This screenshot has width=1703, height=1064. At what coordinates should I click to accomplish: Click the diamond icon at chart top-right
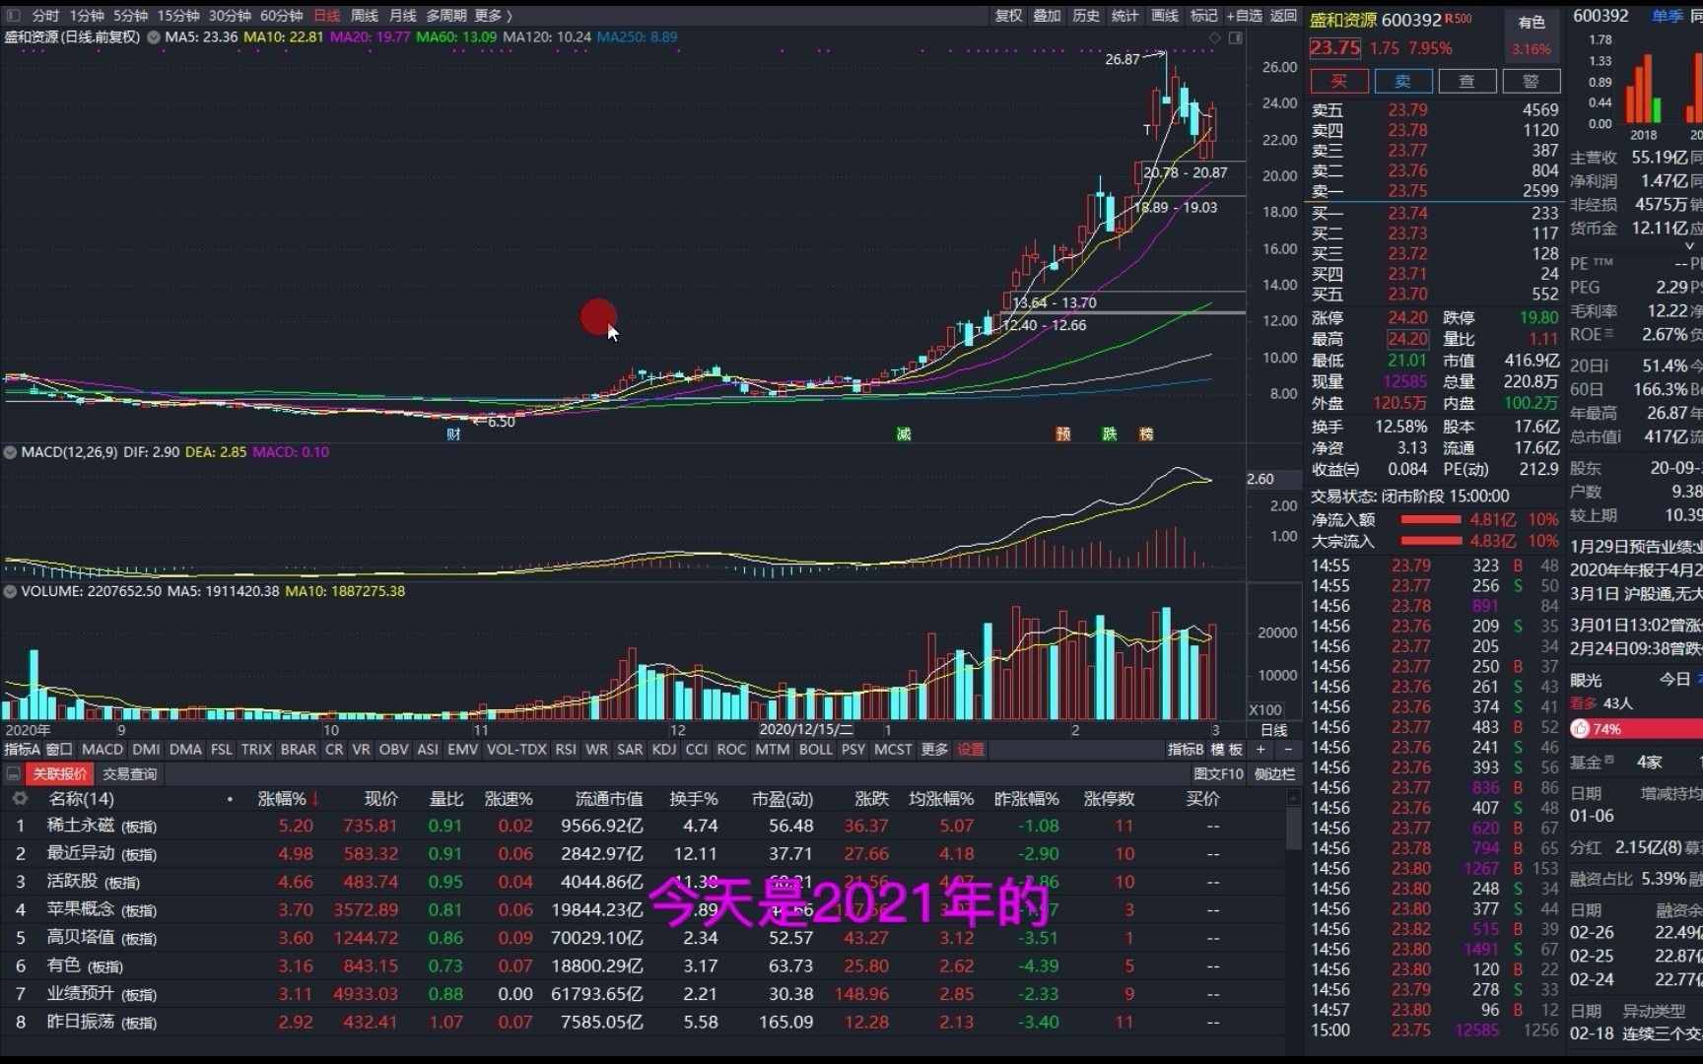(x=1214, y=37)
